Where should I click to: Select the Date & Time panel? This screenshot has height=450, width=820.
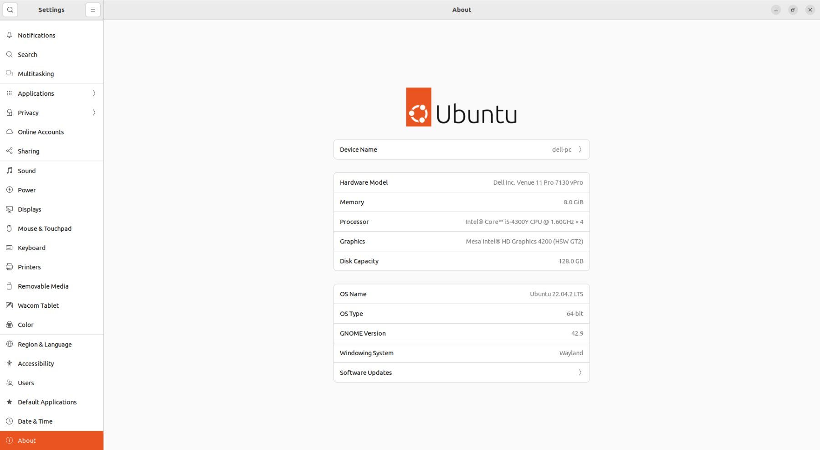click(x=52, y=421)
